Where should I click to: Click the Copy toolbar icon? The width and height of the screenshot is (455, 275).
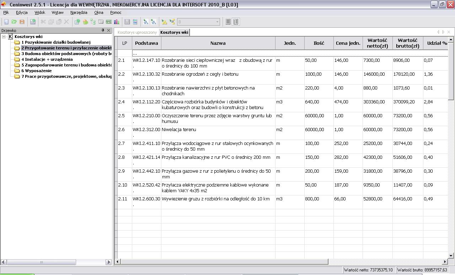click(51, 22)
